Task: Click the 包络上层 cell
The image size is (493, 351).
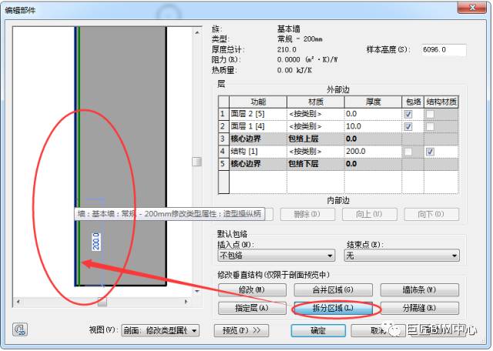Action: 315,139
